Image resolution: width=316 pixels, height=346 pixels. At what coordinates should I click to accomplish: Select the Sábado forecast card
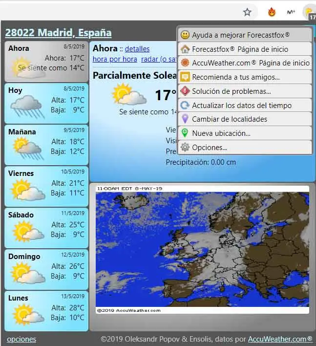coord(46,228)
